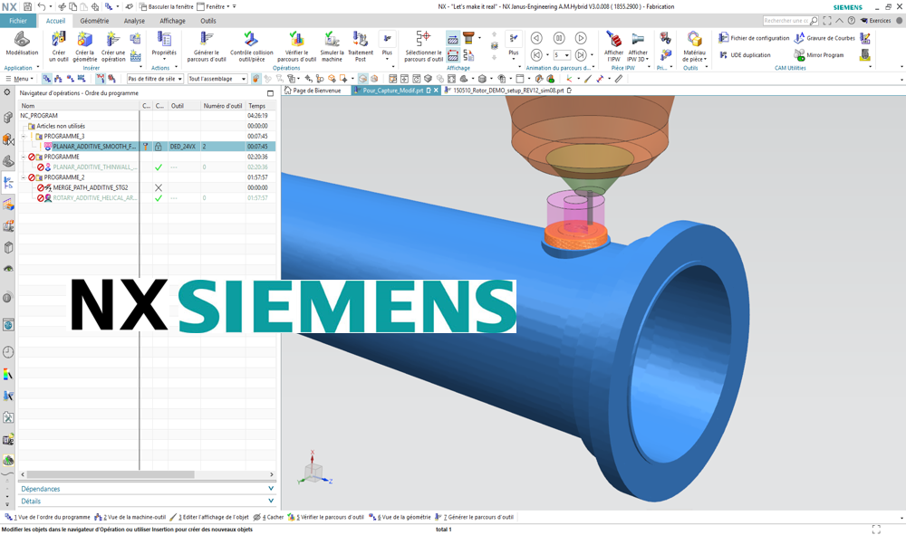The width and height of the screenshot is (906, 535).
Task: Open Fichier de configuration
Action: click(754, 38)
